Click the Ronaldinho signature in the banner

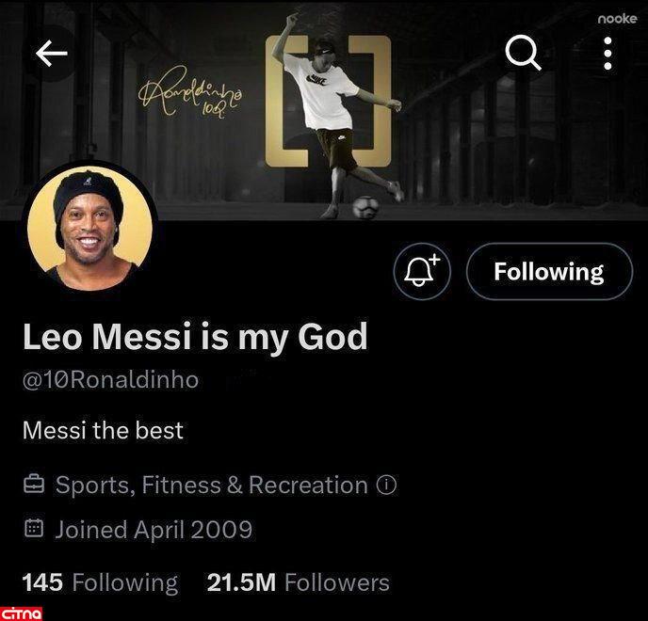point(193,93)
